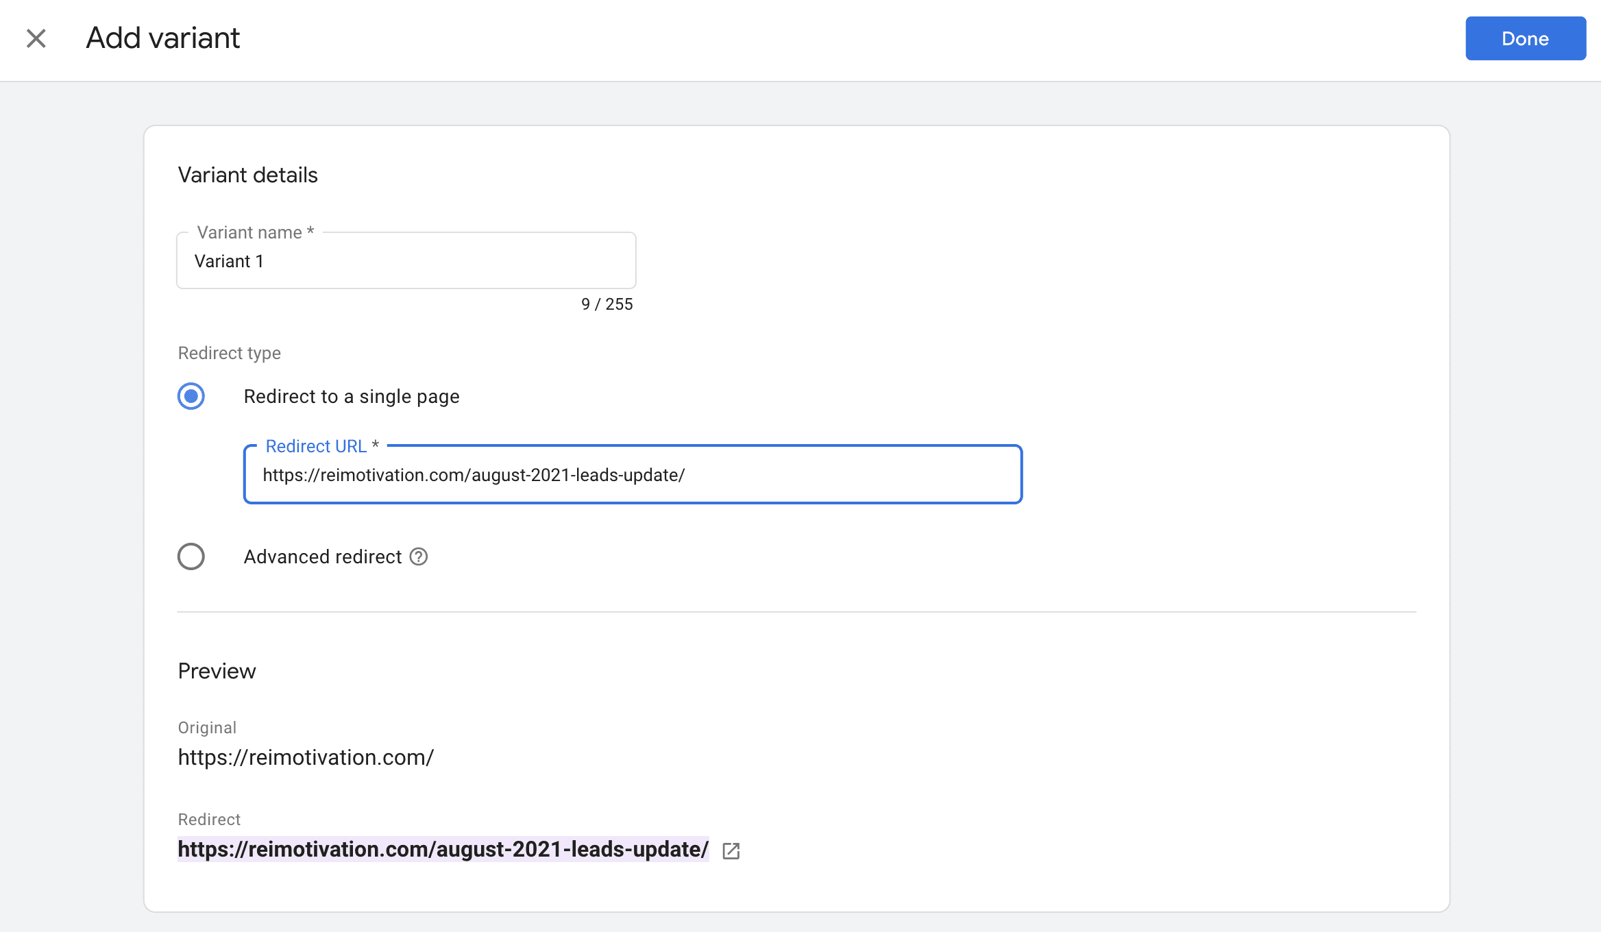Click the Done button
The width and height of the screenshot is (1601, 932).
(1525, 38)
